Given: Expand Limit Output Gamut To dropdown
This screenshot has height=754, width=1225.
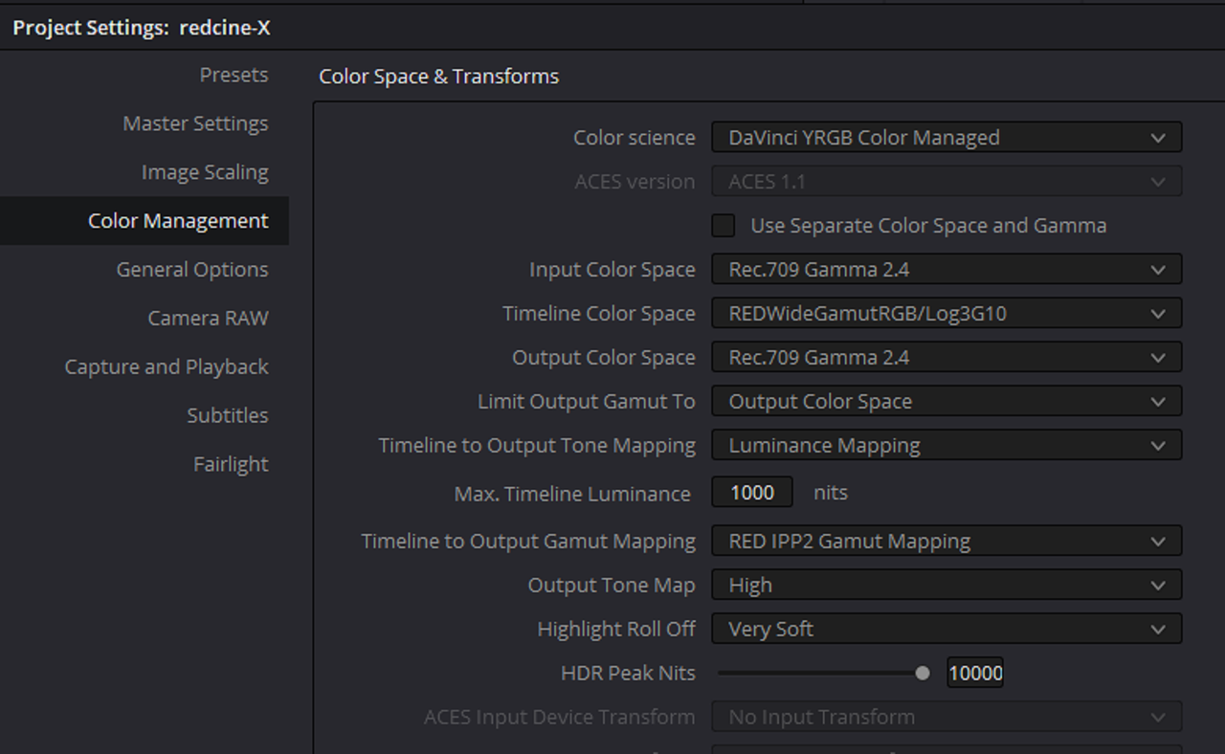Looking at the screenshot, I should pyautogui.click(x=947, y=402).
